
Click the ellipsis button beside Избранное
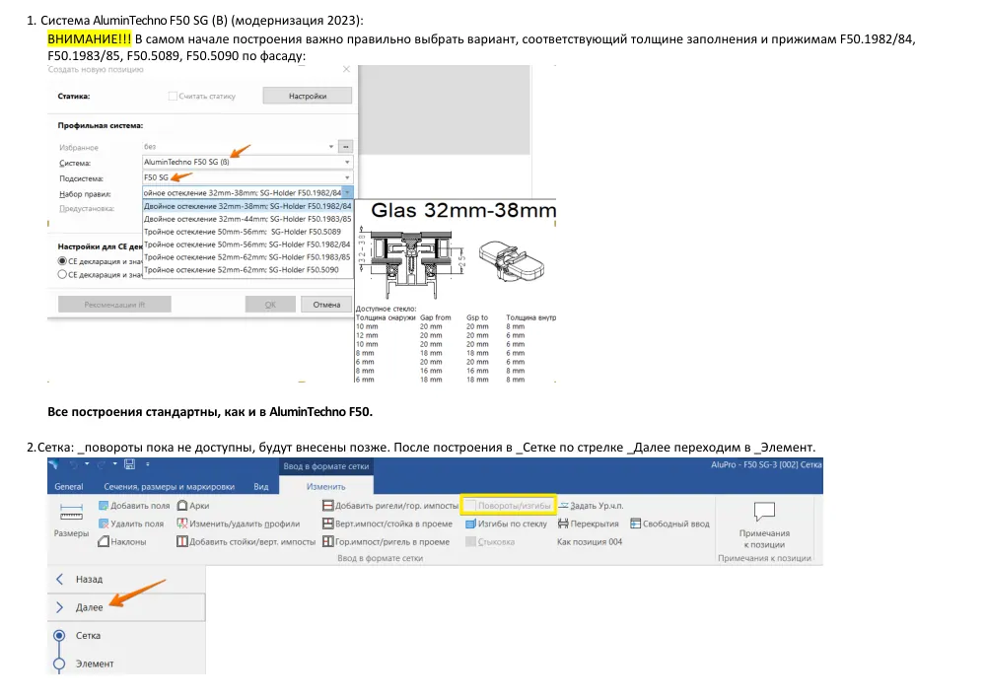(345, 147)
